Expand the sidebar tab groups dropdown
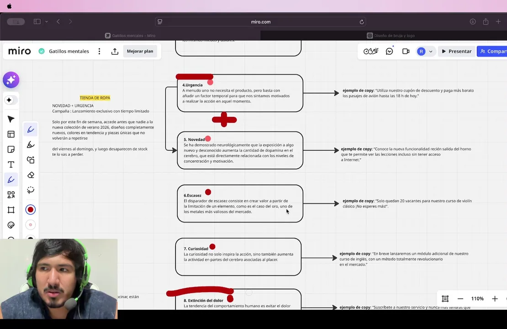The image size is (507, 329). [x=47, y=21]
